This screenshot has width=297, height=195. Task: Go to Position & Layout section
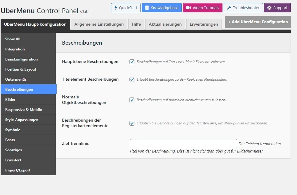(x=28, y=69)
